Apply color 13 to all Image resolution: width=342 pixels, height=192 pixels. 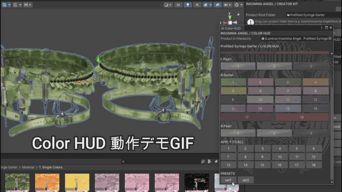point(228,165)
